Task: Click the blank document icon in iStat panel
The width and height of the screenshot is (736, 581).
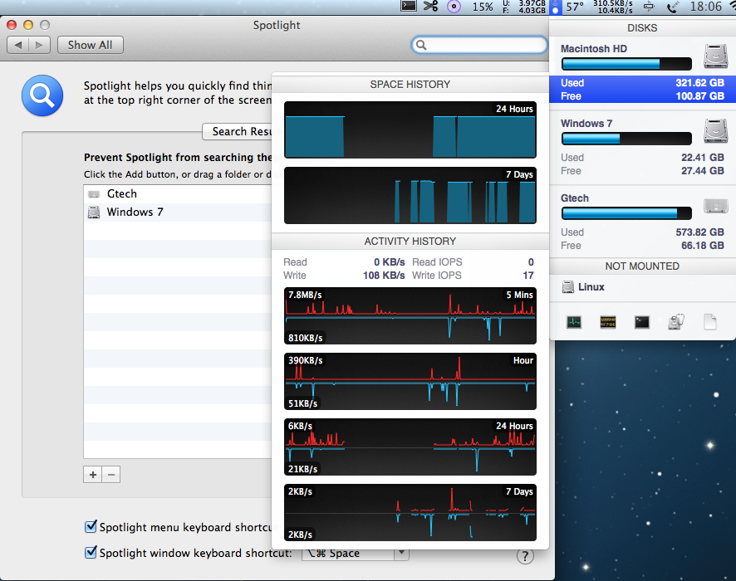Action: coord(709,322)
